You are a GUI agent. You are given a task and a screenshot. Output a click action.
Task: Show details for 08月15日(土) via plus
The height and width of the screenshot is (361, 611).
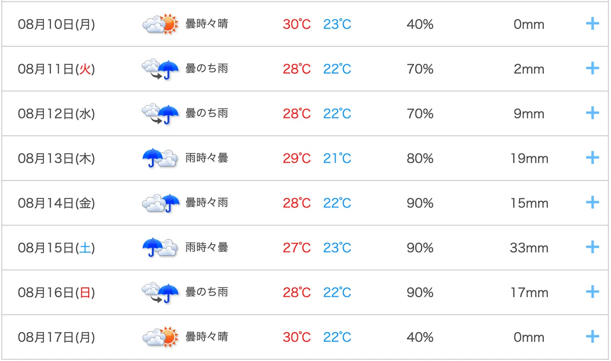coord(592,247)
